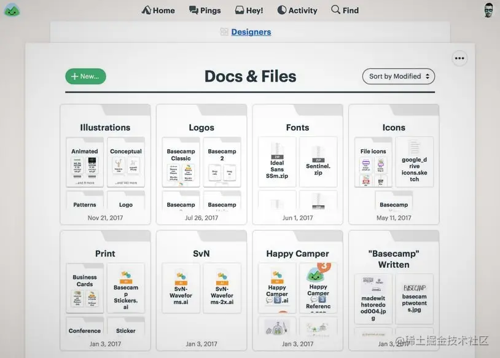Open basecamptwotents.jpg thumbnail

[x=414, y=299]
